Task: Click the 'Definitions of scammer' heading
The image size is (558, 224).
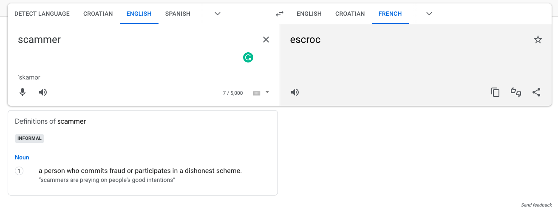Action: [51, 121]
